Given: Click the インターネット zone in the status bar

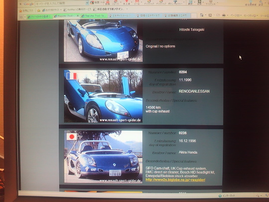Looking at the screenshot, I should (227, 196).
